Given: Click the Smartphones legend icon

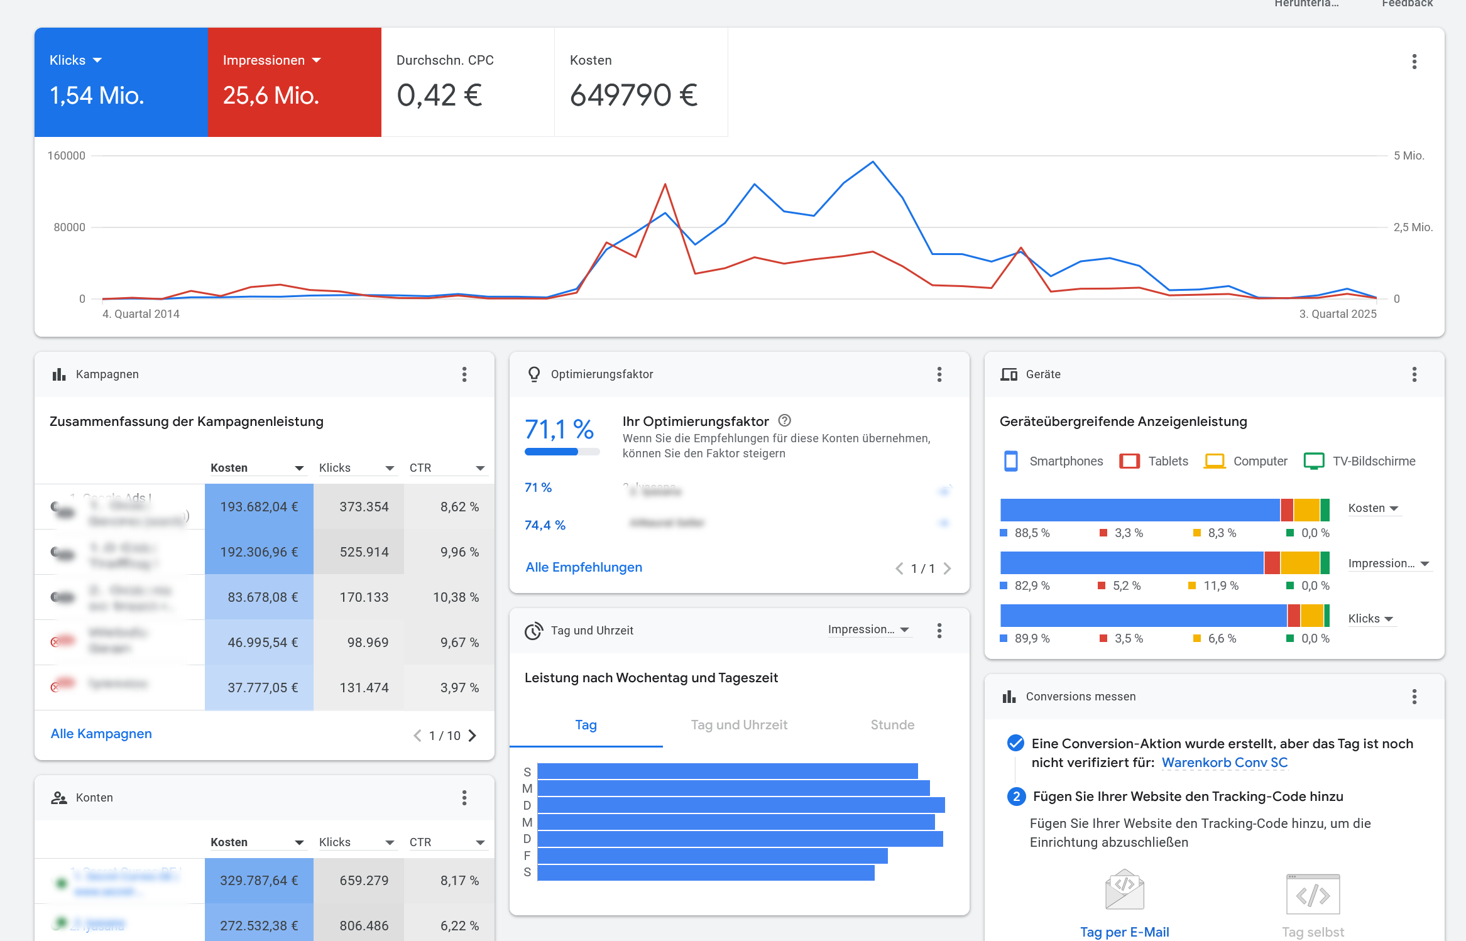Looking at the screenshot, I should (1010, 461).
